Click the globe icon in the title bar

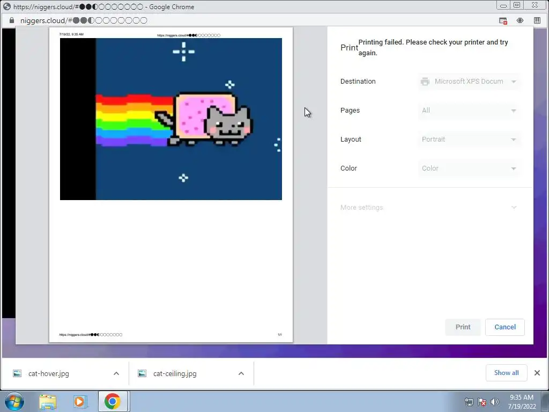coord(6,6)
